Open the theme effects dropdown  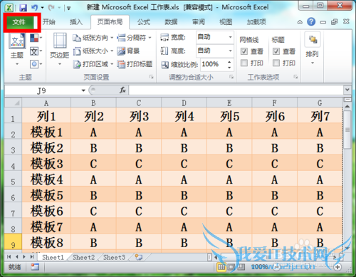coord(36,64)
